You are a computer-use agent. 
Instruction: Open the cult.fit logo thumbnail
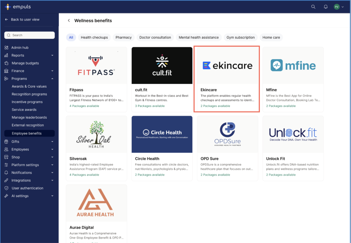point(162,66)
